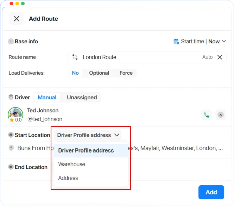Click the End Location heading
The height and width of the screenshot is (206, 234).
click(x=31, y=167)
